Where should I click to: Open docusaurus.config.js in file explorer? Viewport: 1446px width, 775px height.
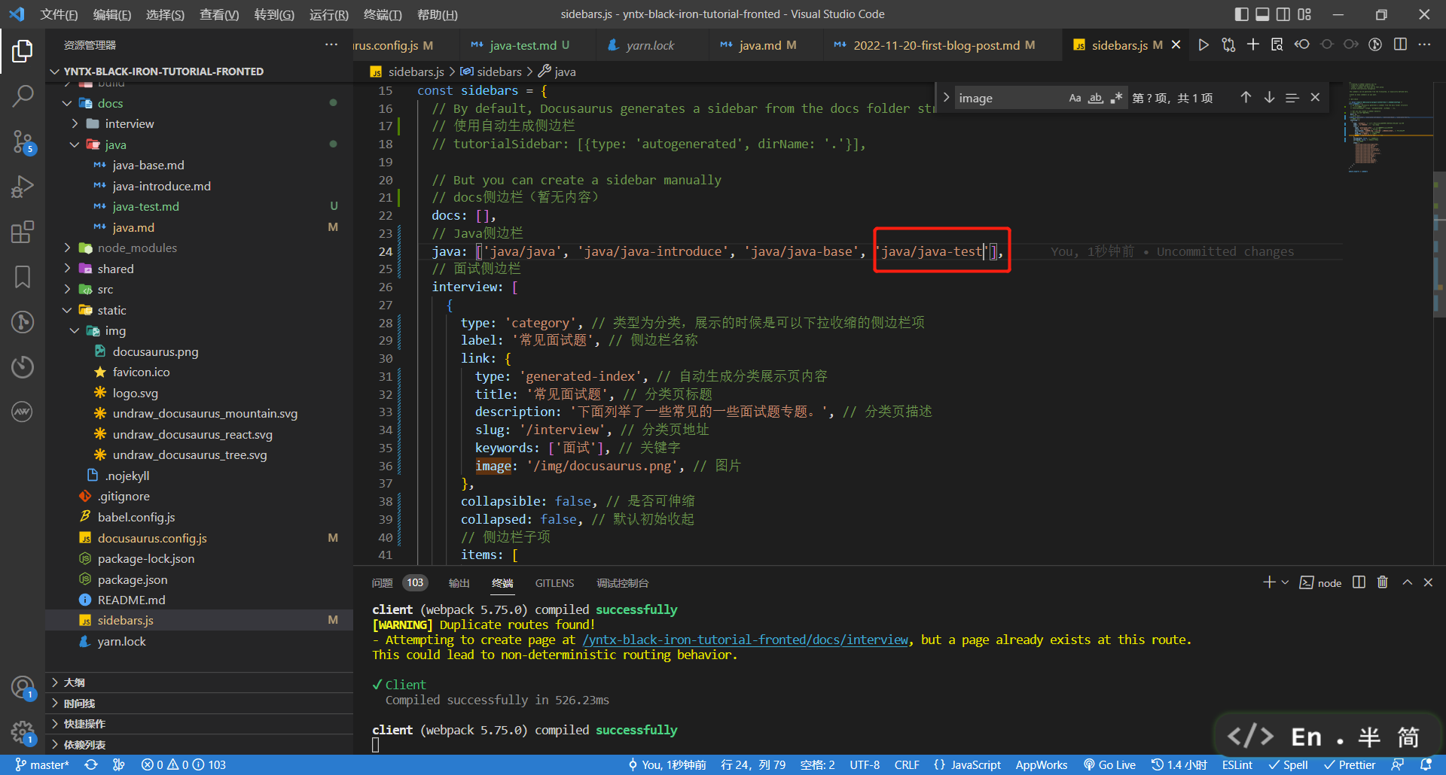click(200, 538)
